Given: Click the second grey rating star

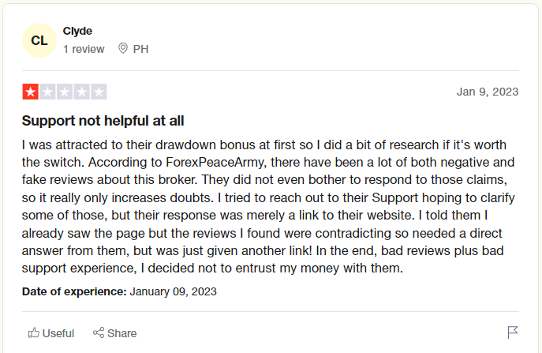Looking at the screenshot, I should [47, 92].
